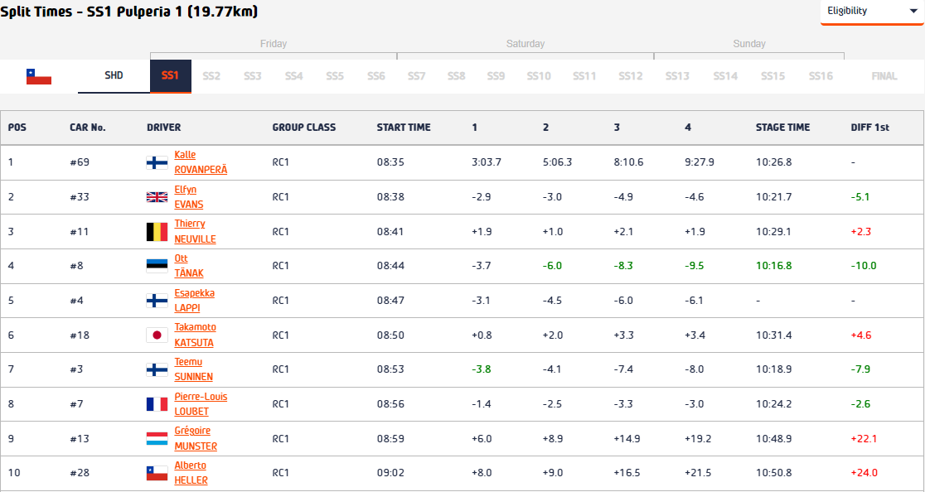The width and height of the screenshot is (925, 492).
Task: Select the SS11 stage tab
Action: 584,76
